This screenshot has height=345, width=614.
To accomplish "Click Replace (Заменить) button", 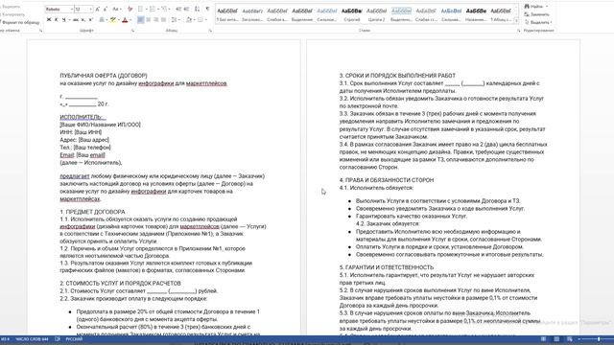I will pyautogui.click(x=537, y=14).
